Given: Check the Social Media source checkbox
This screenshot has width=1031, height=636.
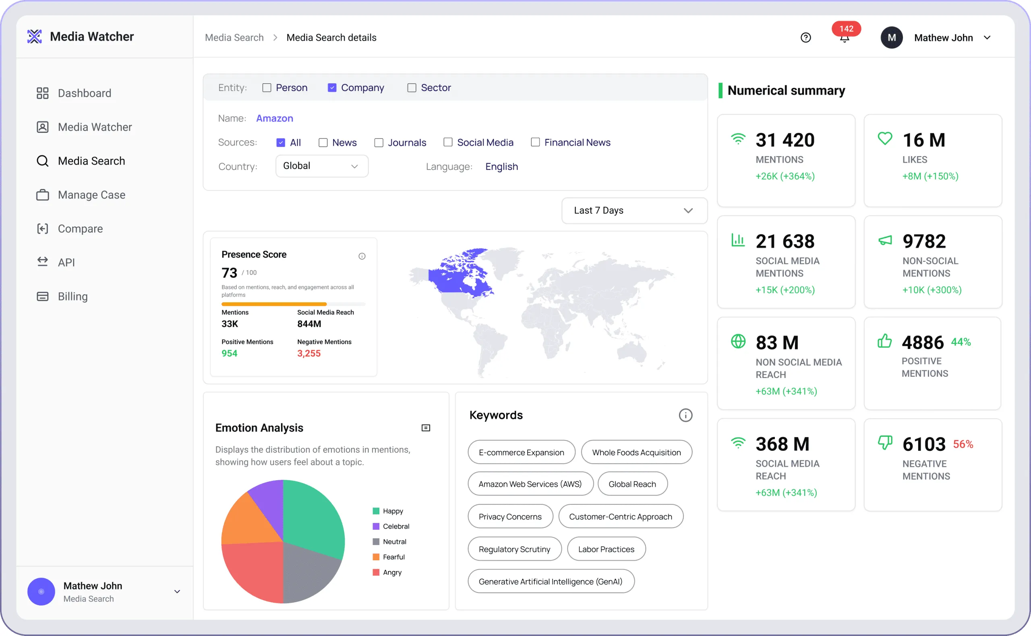Looking at the screenshot, I should click(x=448, y=142).
